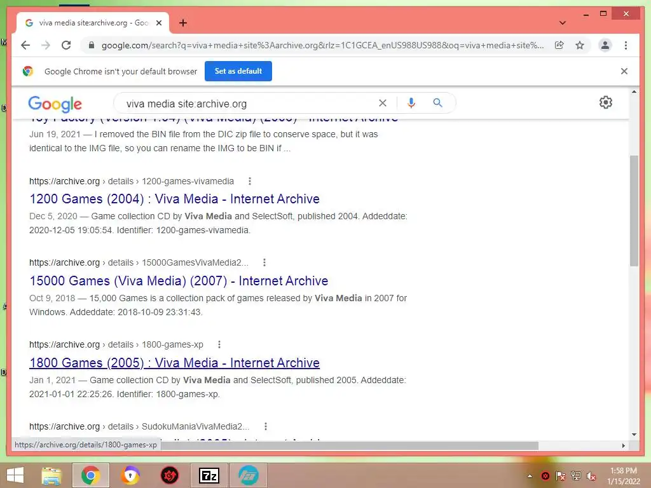Image resolution: width=651 pixels, height=488 pixels.
Task: Open options for the 15000GamesVivaMedia result
Action: click(264, 262)
